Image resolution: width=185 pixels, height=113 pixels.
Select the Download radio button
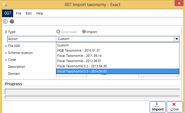58,32
